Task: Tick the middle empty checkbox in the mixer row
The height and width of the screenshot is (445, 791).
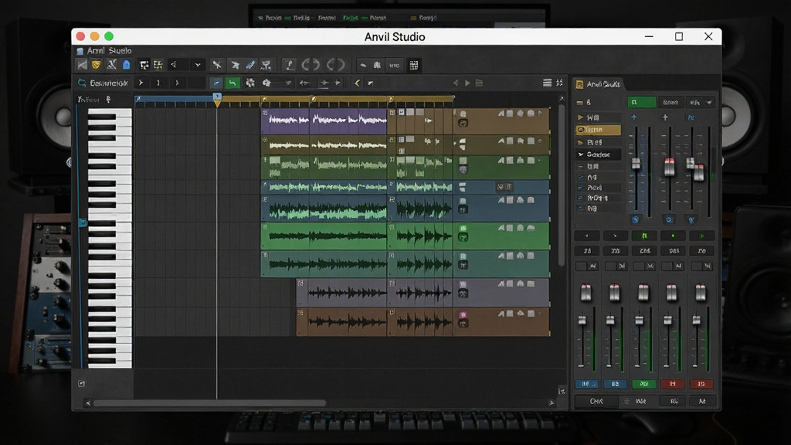Action: tap(639, 266)
